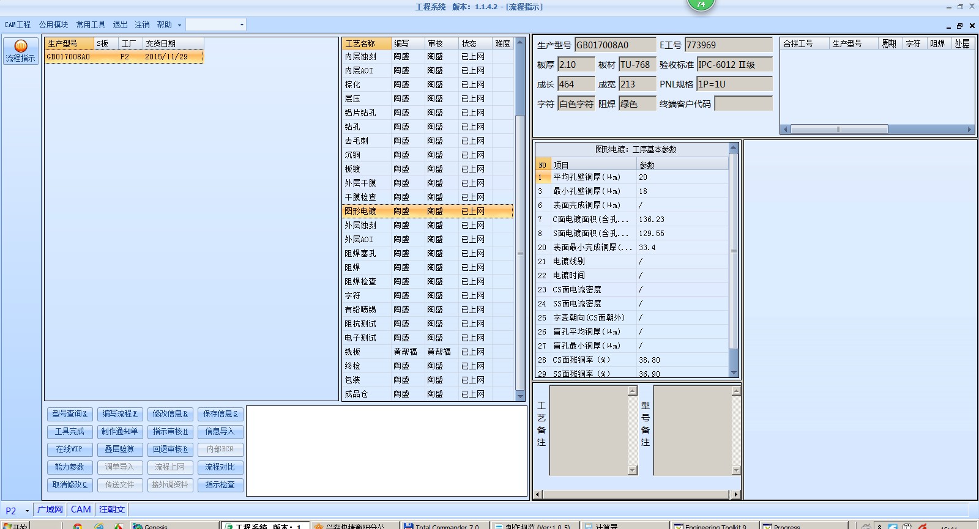This screenshot has width=979, height=529.
Task: Click the 制作通知单 button
Action: point(120,432)
